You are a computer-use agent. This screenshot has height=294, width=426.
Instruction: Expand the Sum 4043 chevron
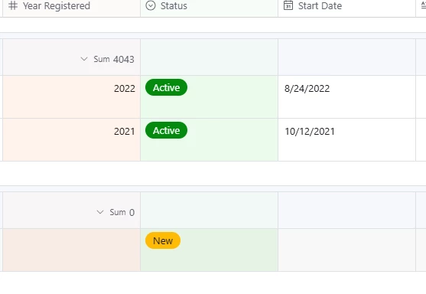pos(84,59)
